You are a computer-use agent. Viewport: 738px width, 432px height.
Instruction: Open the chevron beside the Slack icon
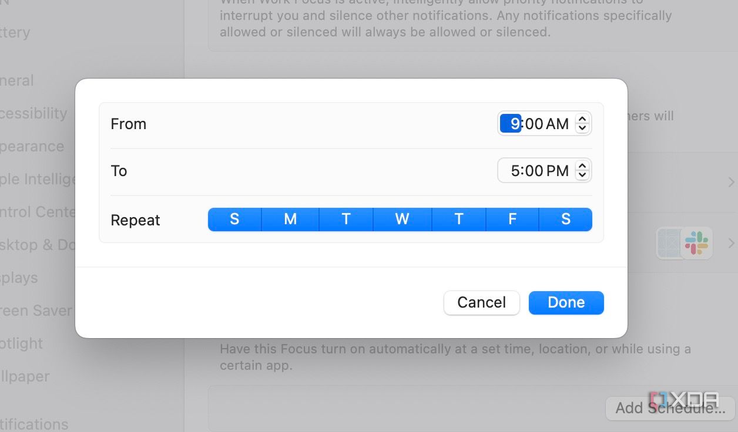731,243
